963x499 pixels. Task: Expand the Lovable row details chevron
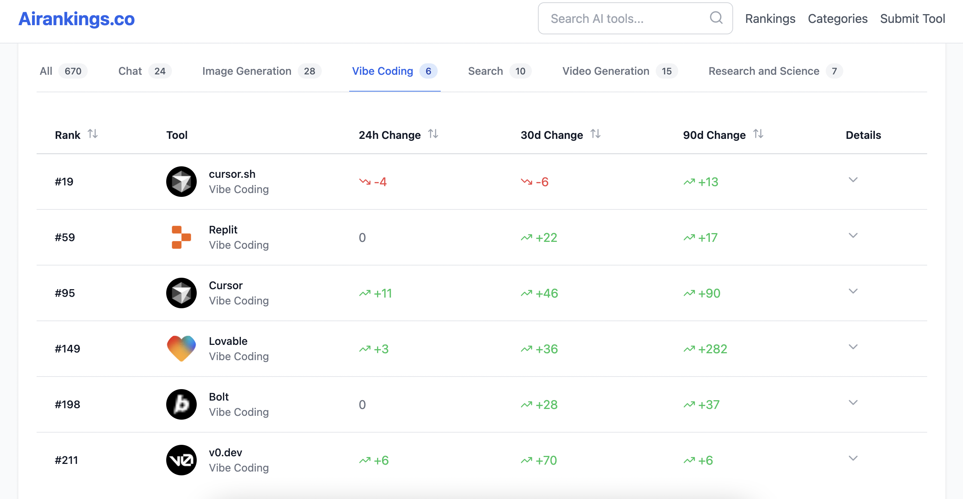pos(853,347)
